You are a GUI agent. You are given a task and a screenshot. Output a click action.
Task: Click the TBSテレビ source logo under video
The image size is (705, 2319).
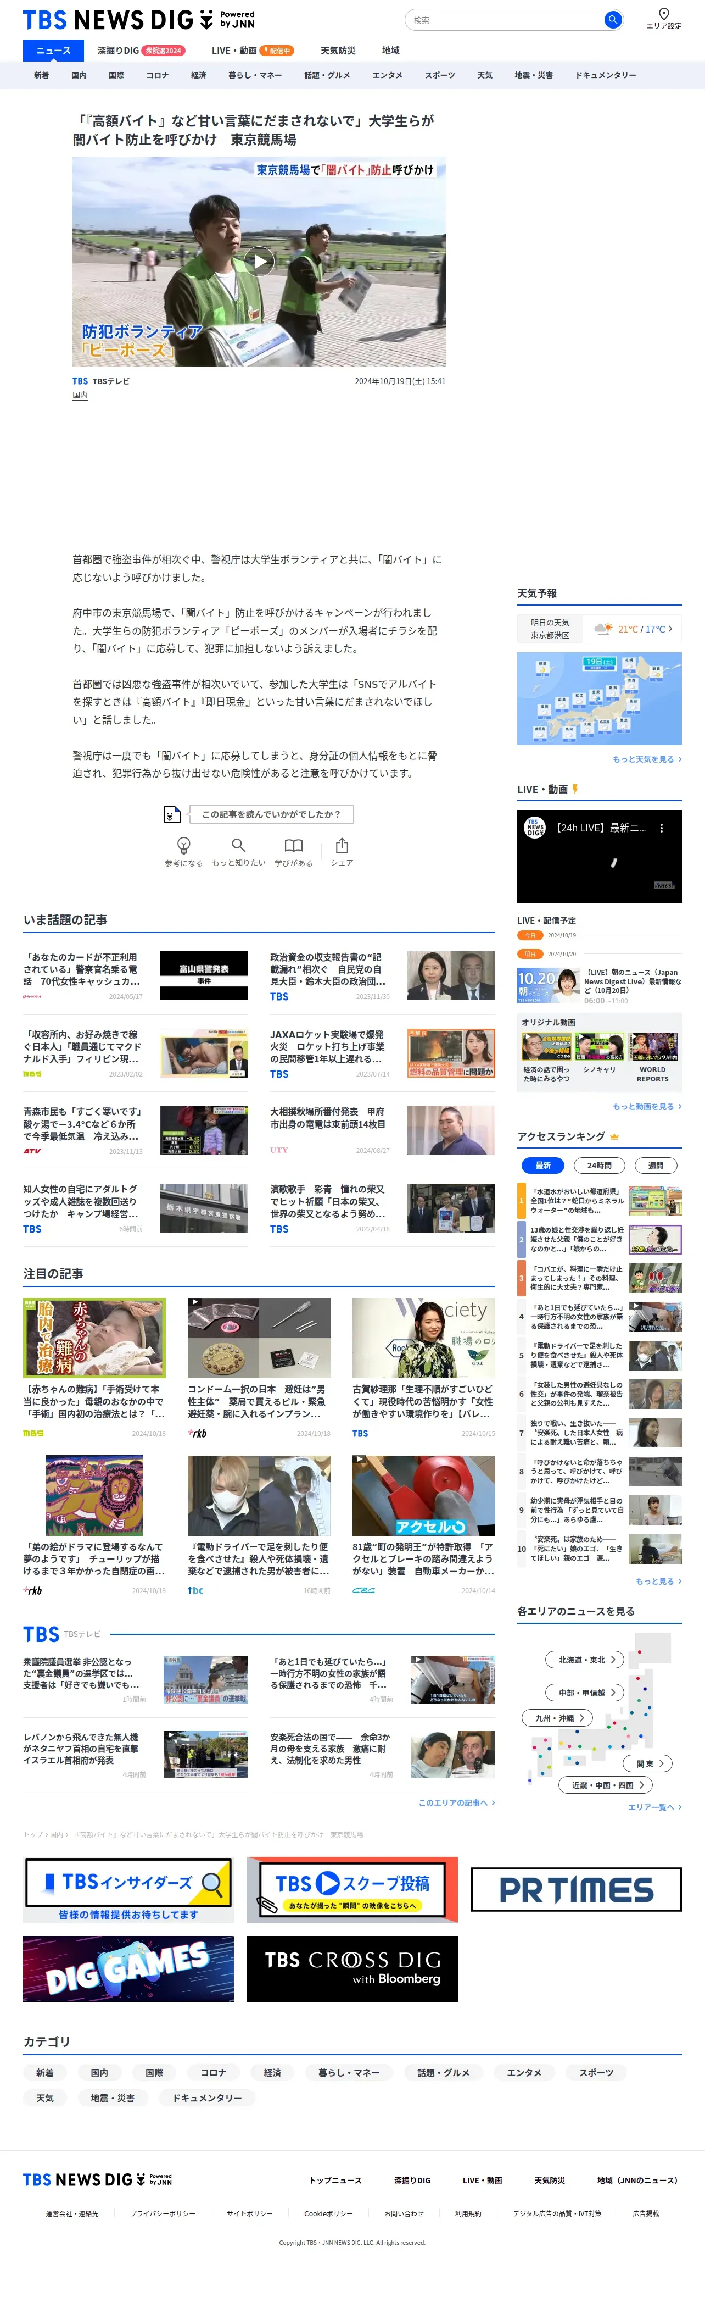[x=80, y=381]
